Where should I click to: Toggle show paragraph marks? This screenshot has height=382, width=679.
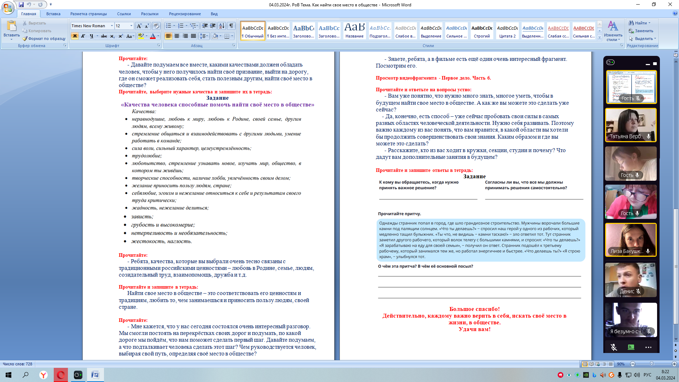click(231, 26)
